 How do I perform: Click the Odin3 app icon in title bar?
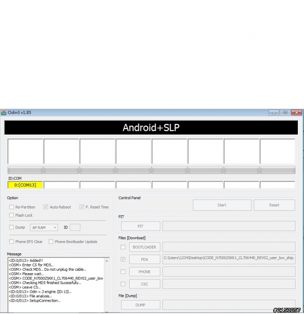click(x=3, y=112)
